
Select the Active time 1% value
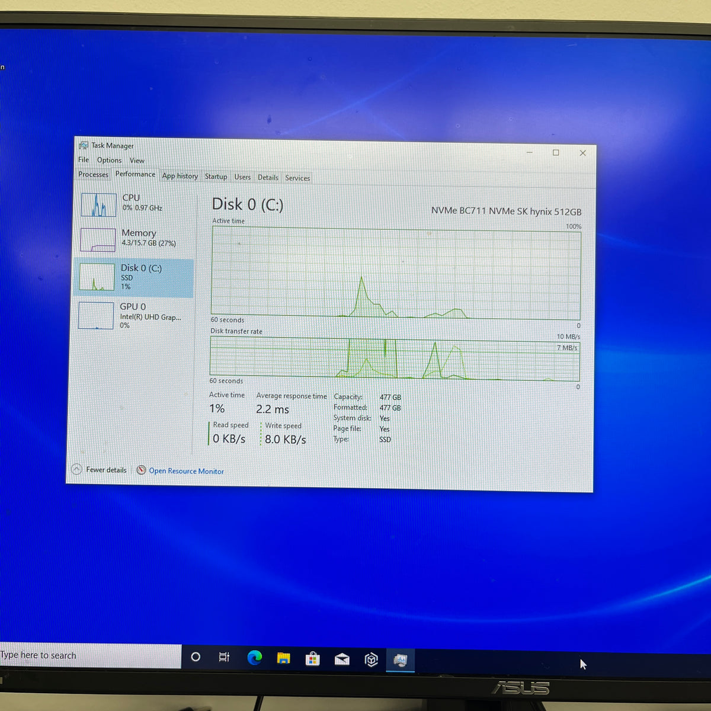click(x=217, y=409)
